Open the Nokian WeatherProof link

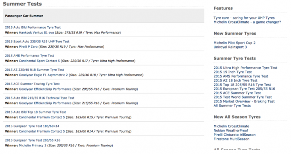231,131
